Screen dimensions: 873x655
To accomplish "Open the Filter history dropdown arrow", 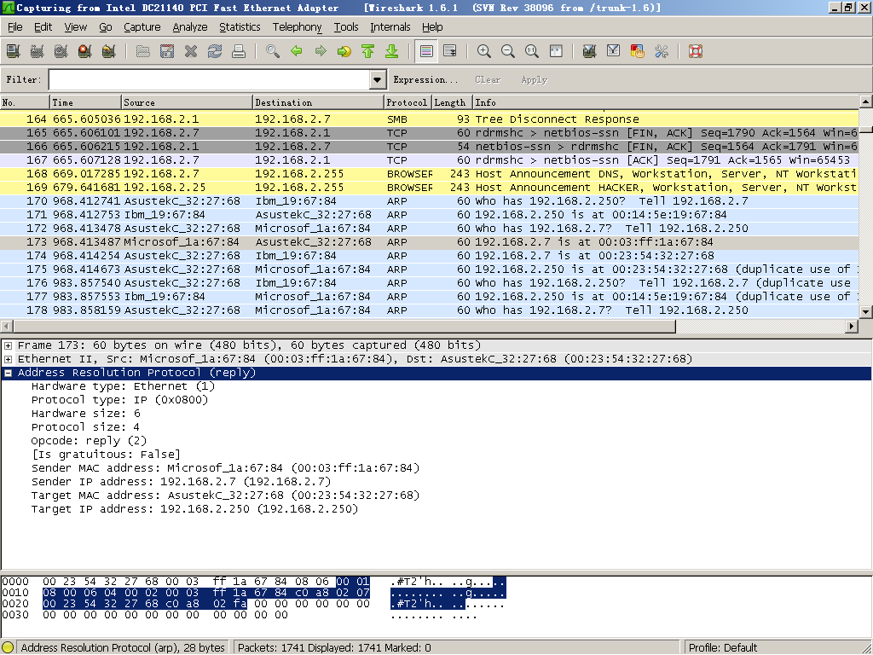I will click(378, 79).
